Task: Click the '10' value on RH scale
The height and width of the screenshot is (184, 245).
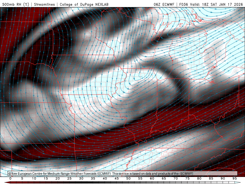Action: [x=34, y=178]
